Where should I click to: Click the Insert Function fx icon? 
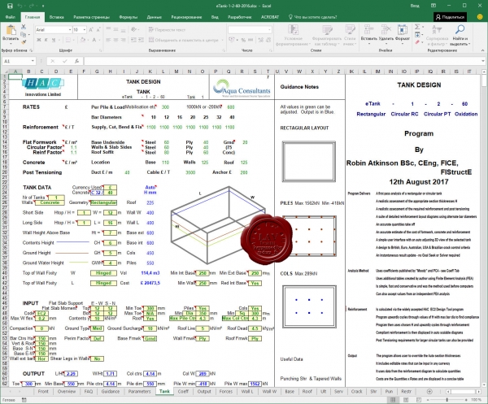[76, 61]
